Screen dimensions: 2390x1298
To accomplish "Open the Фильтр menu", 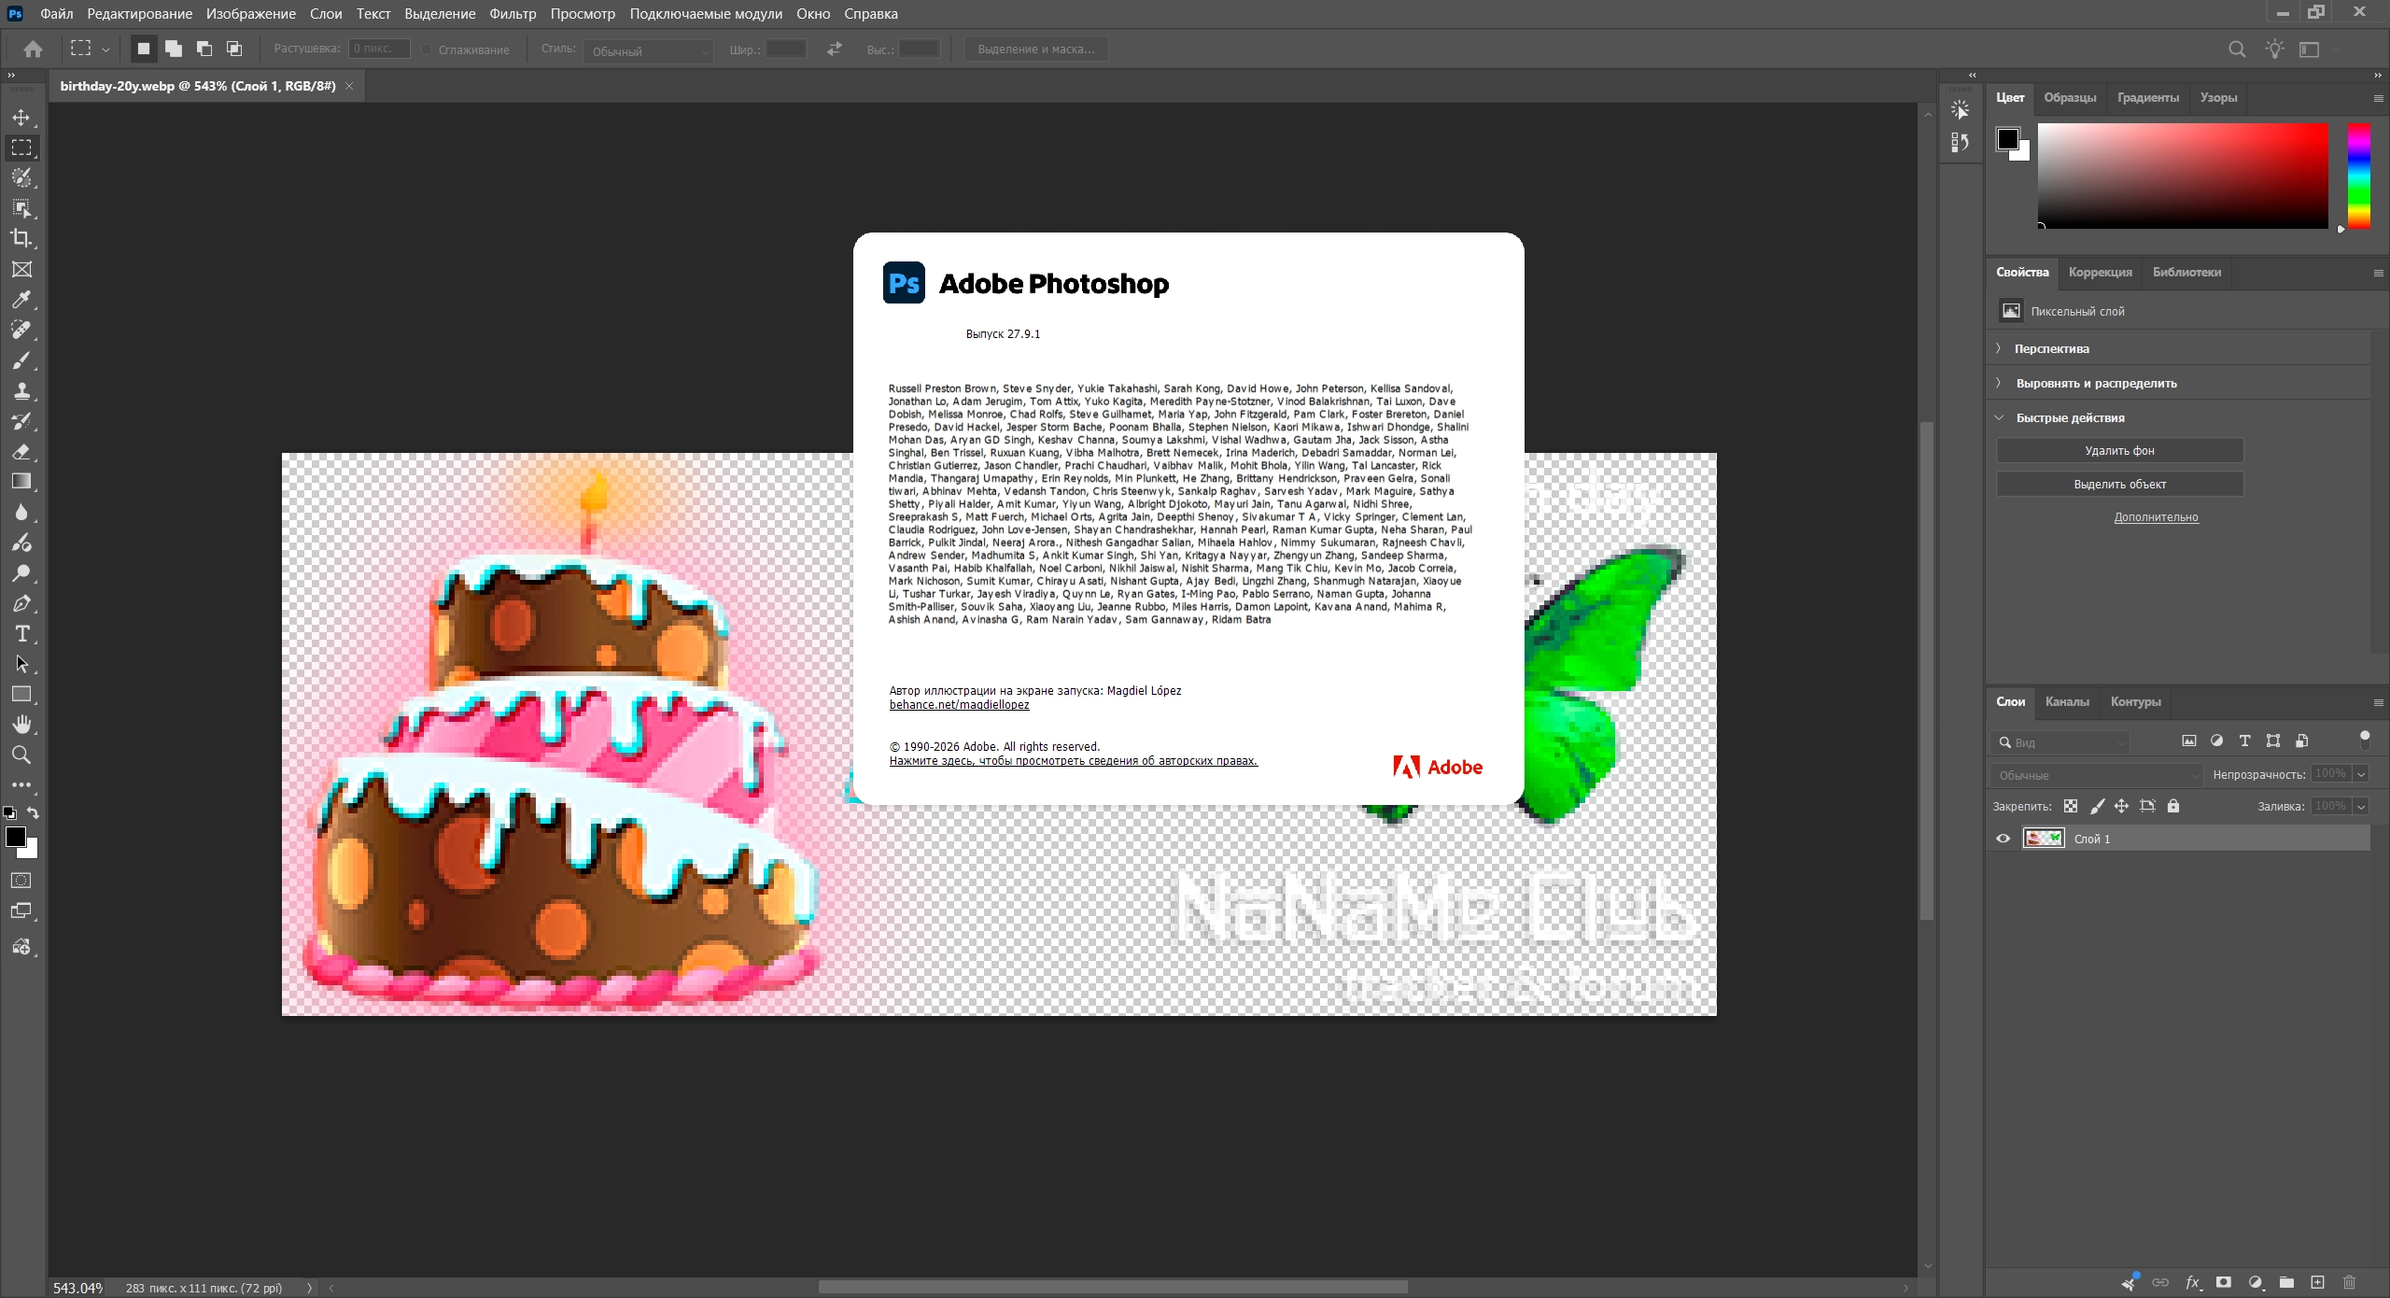I will (513, 14).
